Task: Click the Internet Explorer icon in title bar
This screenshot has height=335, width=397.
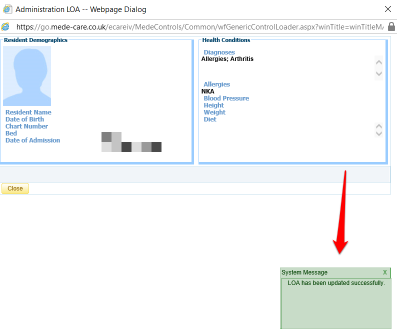Action: (x=7, y=9)
